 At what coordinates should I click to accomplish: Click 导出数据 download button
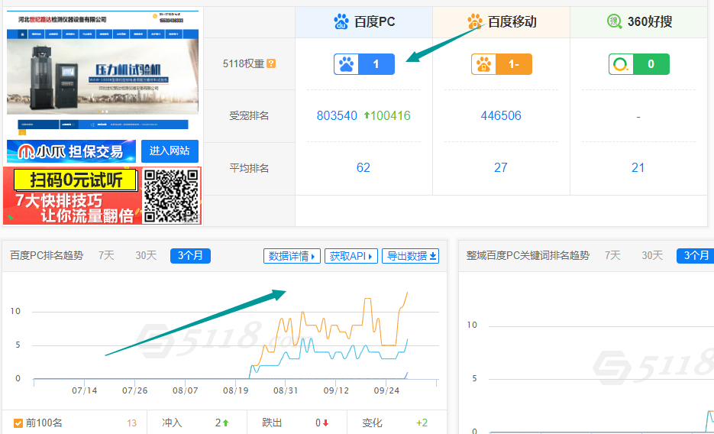pyautogui.click(x=411, y=256)
